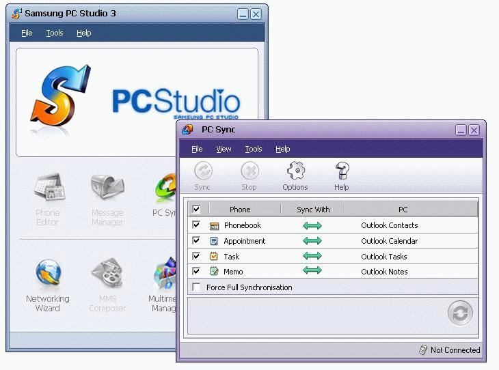Click the Phone column header
499x370 pixels.
245,210
